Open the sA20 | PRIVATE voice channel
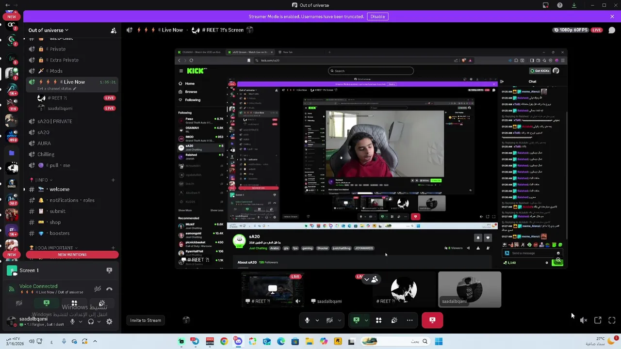This screenshot has width=621, height=349. click(73, 121)
